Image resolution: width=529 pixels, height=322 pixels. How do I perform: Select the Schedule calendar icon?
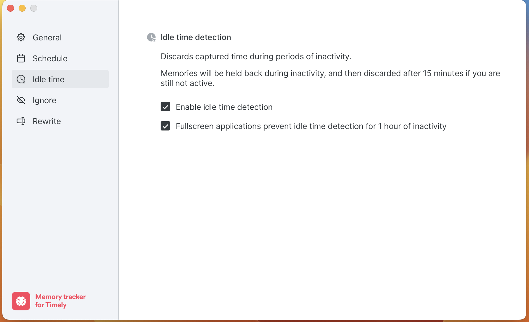point(21,58)
